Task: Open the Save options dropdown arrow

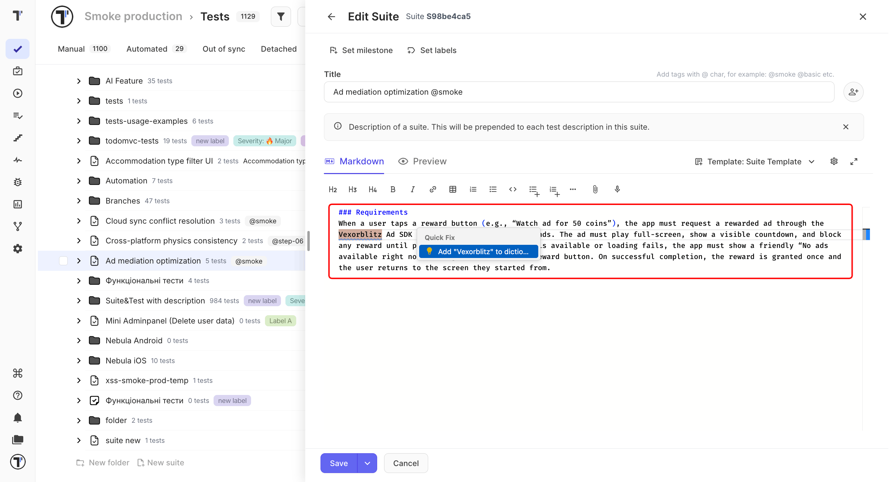Action: click(x=367, y=463)
